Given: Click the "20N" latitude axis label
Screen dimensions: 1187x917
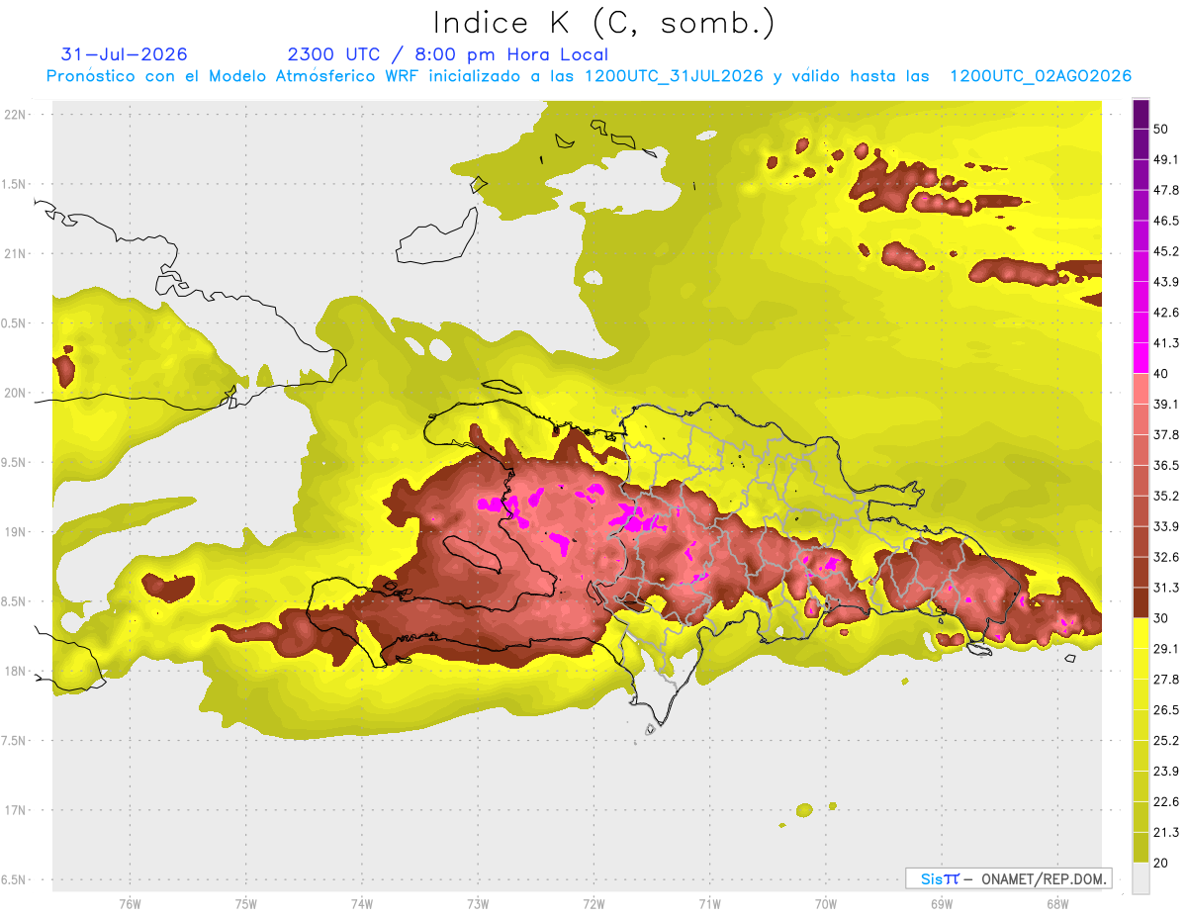Looking at the screenshot, I should (x=17, y=393).
